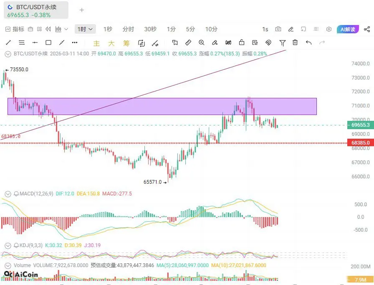Share the chart via share icon

click(367, 29)
